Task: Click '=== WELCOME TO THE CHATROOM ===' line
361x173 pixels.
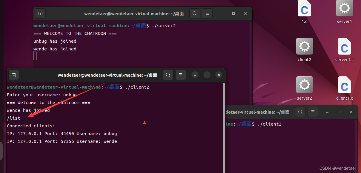Action: coord(75,33)
